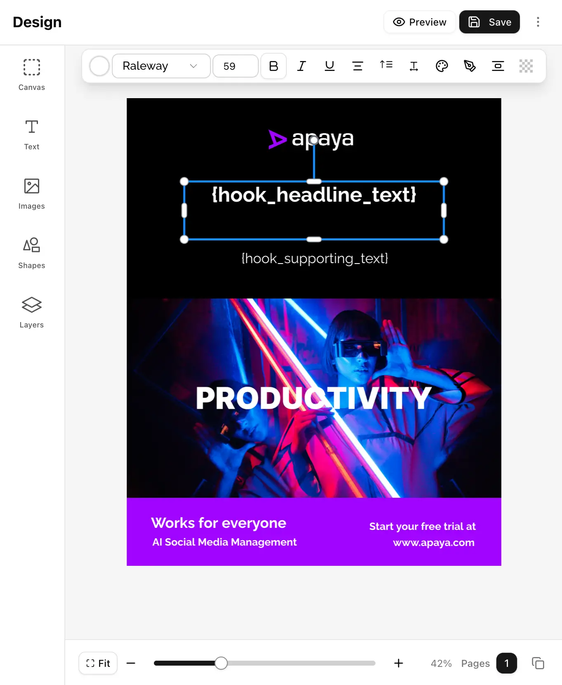Expand the Raleway font dropdown
Viewport: 562px width, 685px height.
[161, 66]
